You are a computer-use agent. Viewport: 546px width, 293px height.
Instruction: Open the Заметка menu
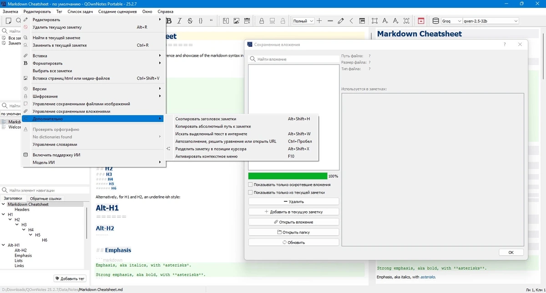[x=10, y=11]
